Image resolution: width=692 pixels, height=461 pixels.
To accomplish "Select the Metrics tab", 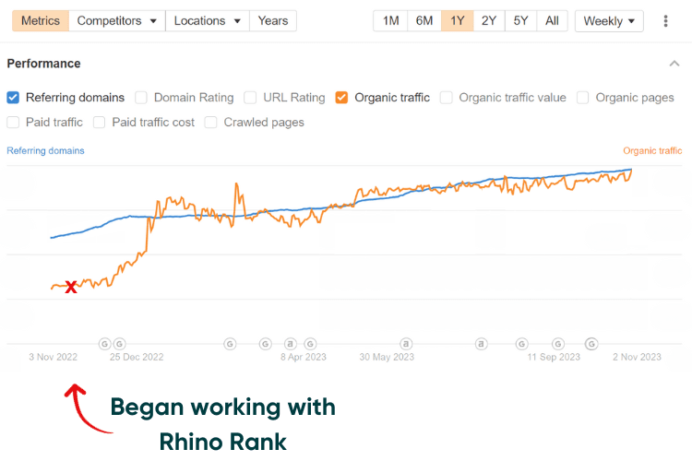I will pos(41,20).
